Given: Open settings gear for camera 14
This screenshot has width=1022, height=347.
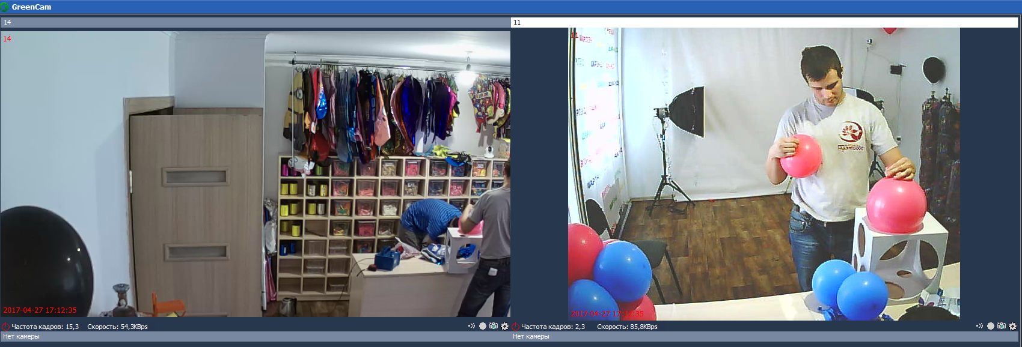Looking at the screenshot, I should tap(505, 326).
